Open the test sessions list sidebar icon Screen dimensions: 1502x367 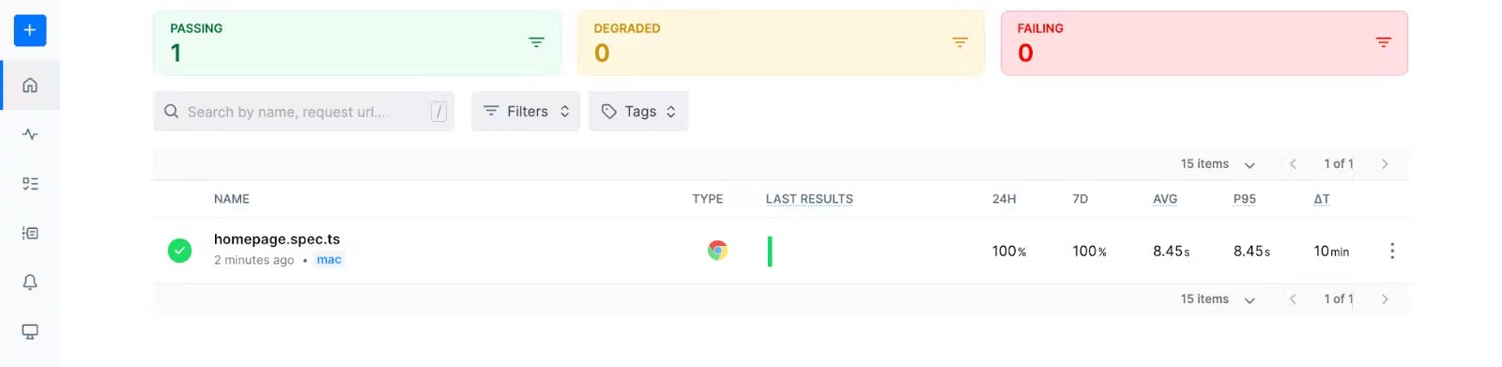click(30, 233)
